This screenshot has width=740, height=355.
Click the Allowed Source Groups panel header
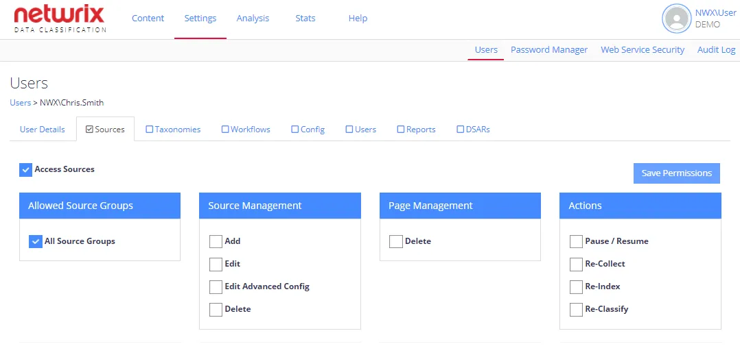100,206
